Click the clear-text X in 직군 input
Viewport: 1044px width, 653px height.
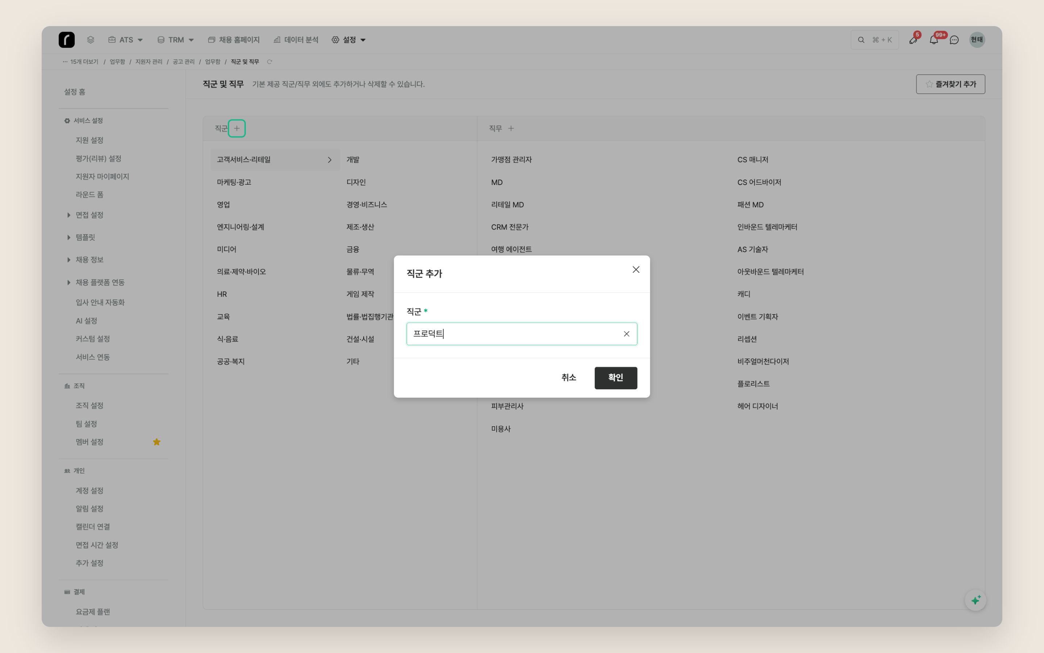tap(626, 334)
